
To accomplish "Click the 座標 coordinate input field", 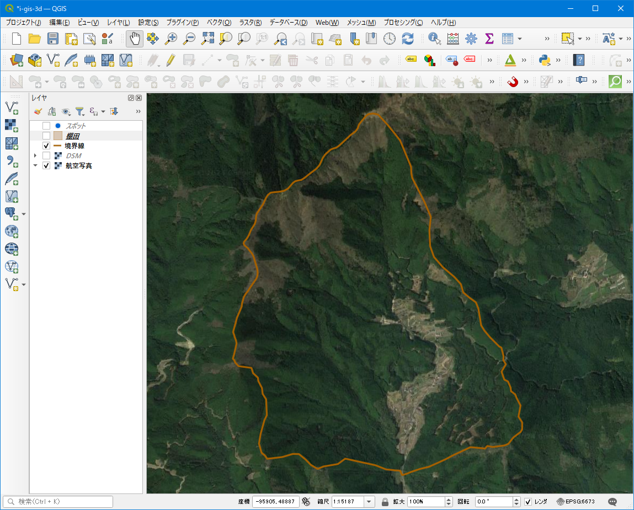I will tap(275, 502).
